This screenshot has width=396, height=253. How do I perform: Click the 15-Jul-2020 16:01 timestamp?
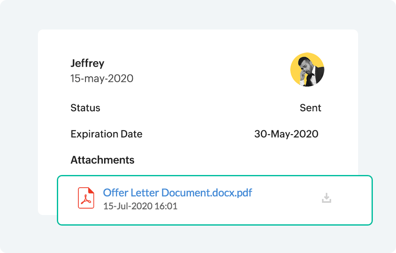(x=140, y=206)
